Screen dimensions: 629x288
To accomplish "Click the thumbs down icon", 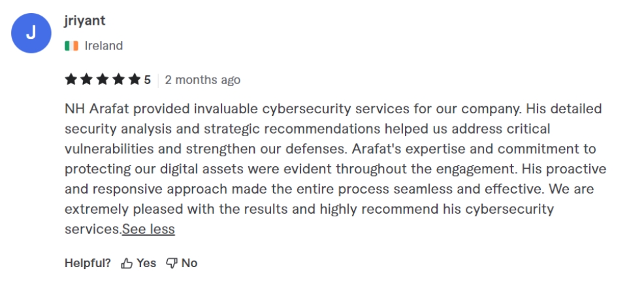I will (172, 263).
